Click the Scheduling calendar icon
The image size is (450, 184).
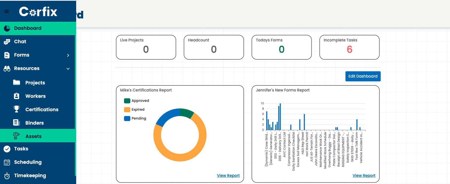7,162
